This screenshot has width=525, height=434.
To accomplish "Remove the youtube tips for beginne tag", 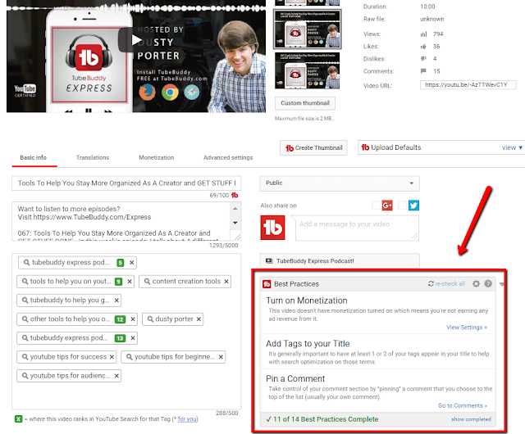I will pyautogui.click(x=221, y=357).
